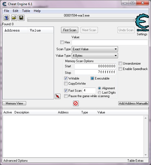151x165 pixels.
Task: Click the Cheat Engine logo
Action: pos(142,23)
